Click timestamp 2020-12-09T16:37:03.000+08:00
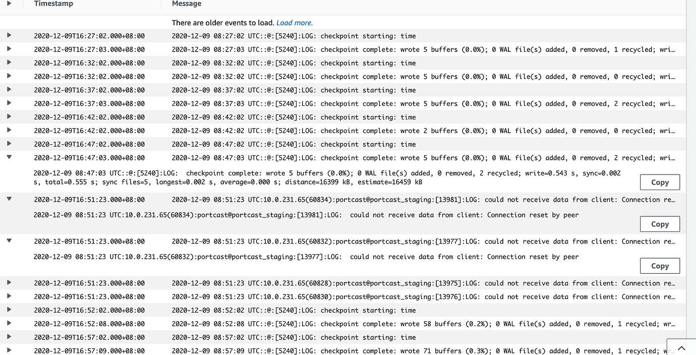This screenshot has width=696, height=355. coord(89,104)
